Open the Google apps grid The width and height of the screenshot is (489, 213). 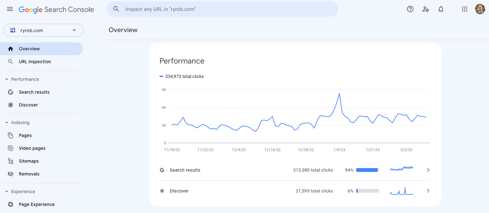click(465, 9)
